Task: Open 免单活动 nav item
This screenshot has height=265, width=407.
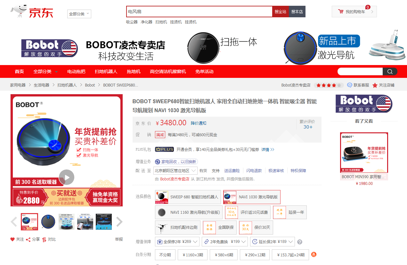Action: pyautogui.click(x=204, y=71)
